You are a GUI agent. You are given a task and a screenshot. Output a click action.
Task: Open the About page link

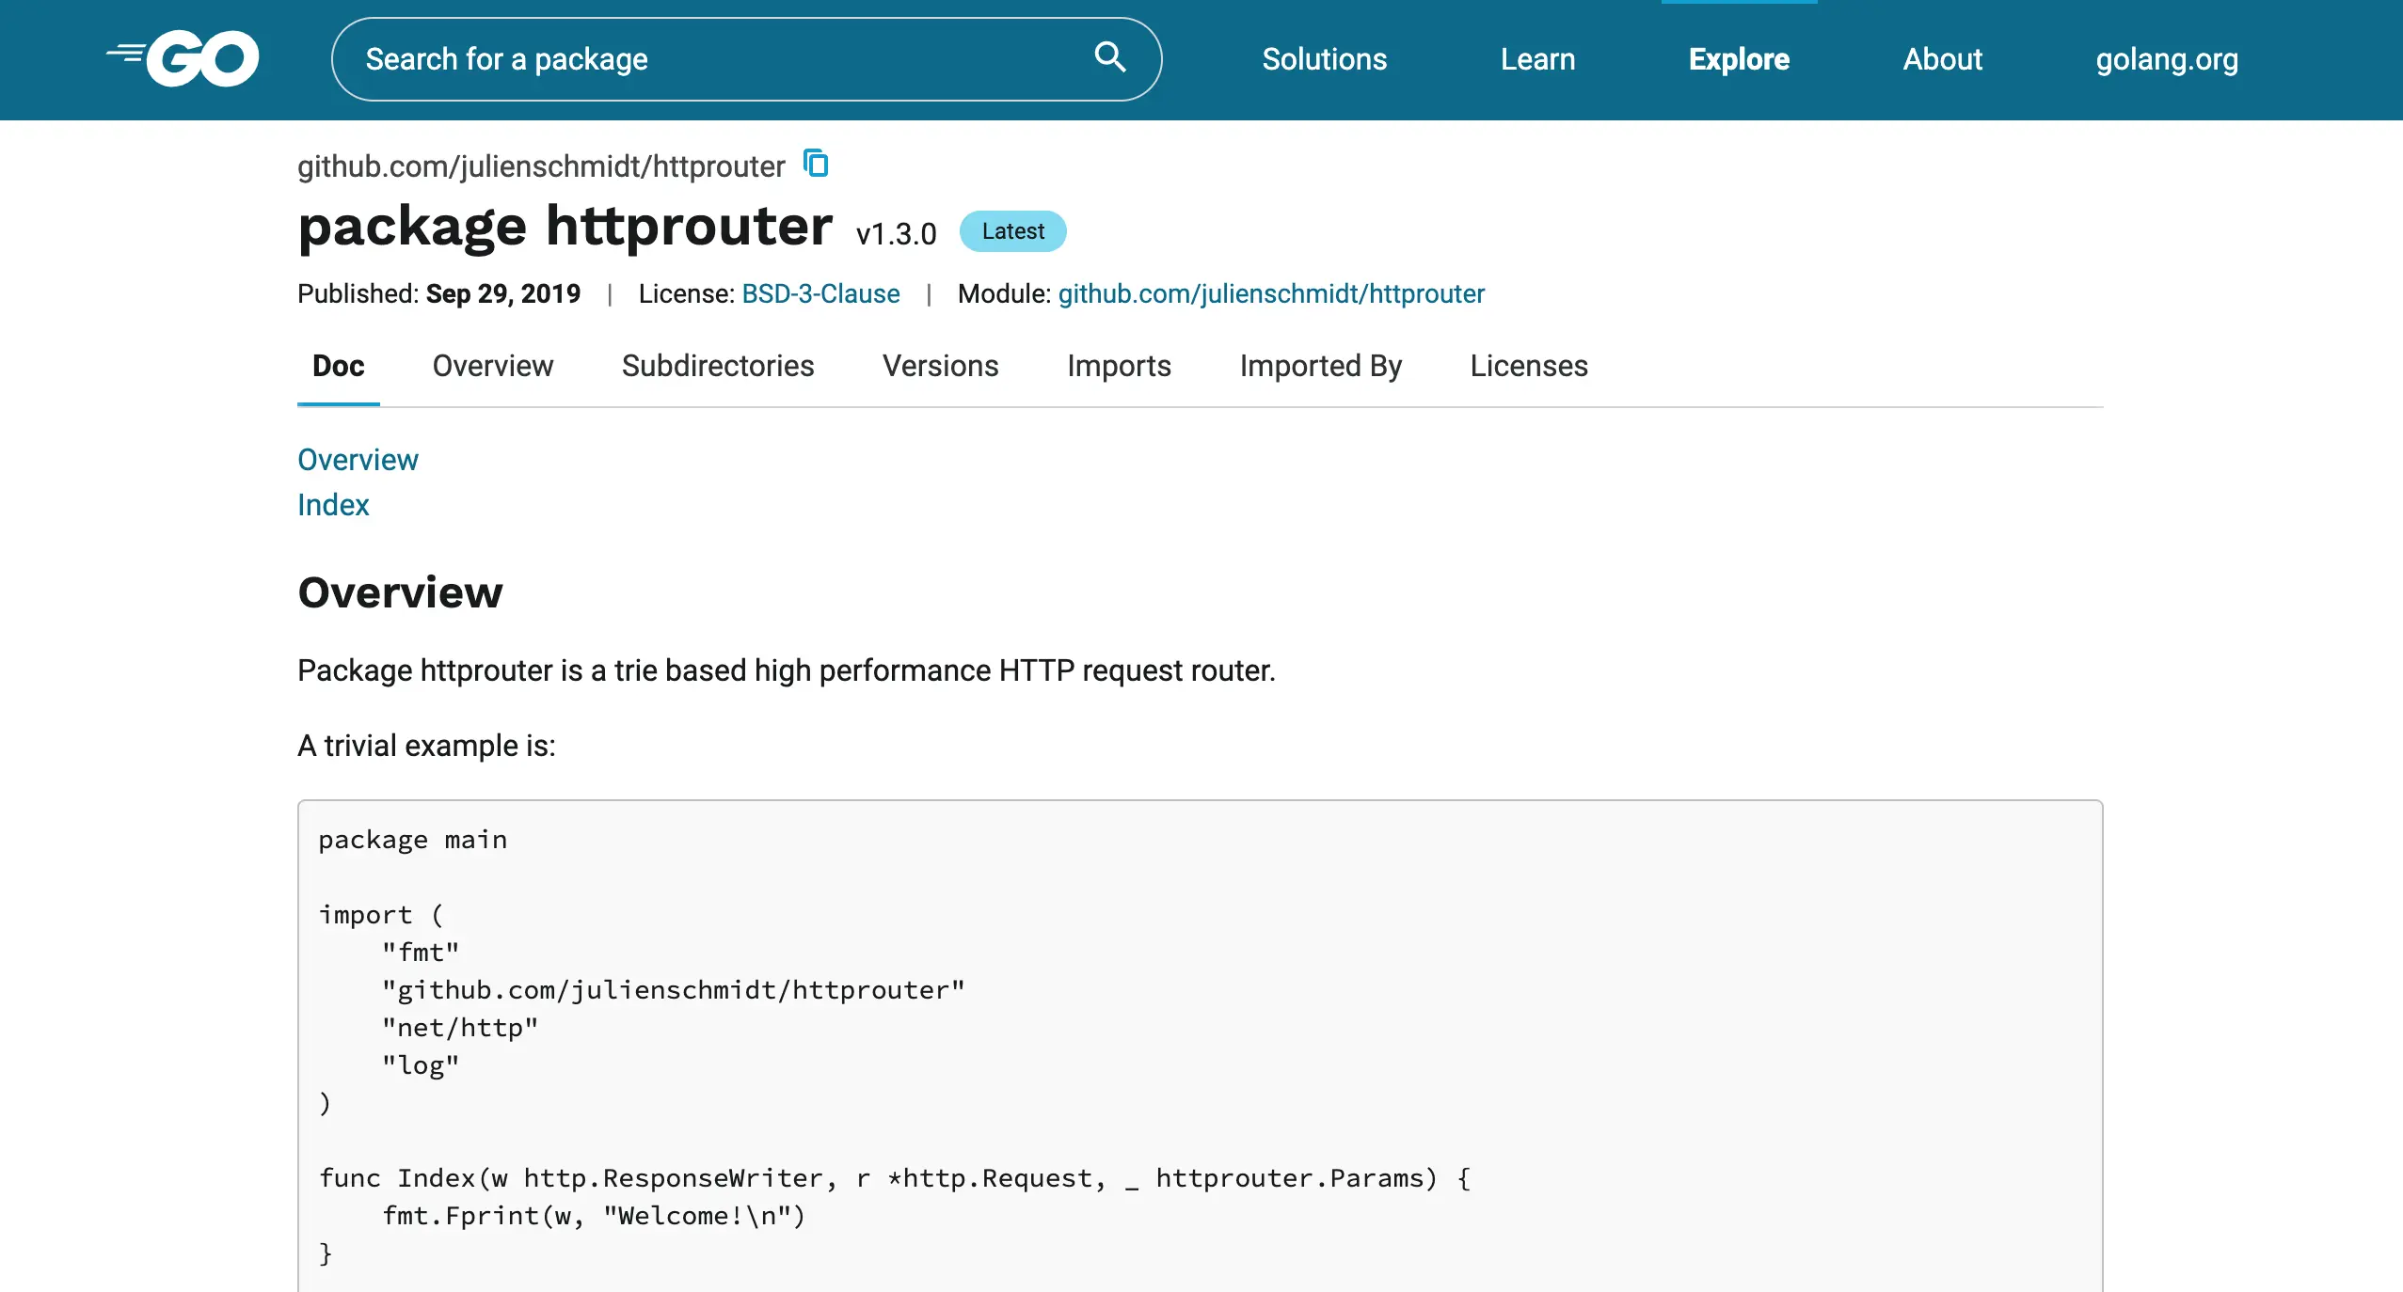1942,59
